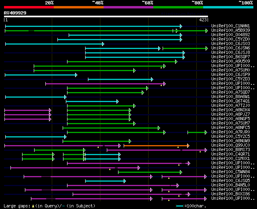Choose the UniRef100_B4N5L0 entry
257x209 pixels.
coord(230,185)
